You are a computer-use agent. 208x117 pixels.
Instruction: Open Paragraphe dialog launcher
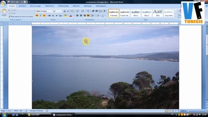click(x=106, y=19)
